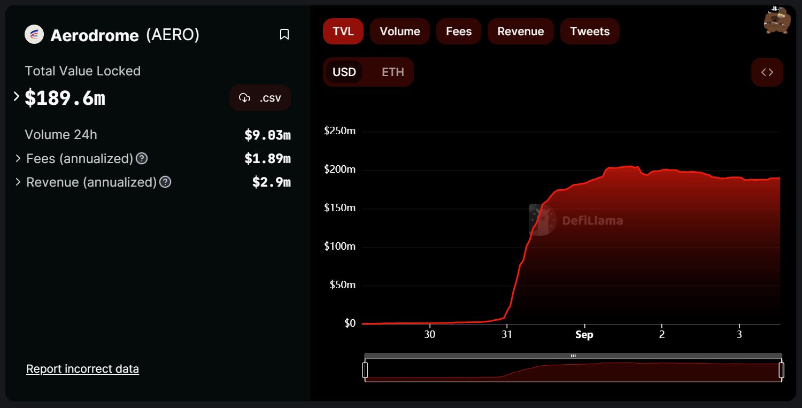Click the 3 date label on the x-axis

[739, 335]
